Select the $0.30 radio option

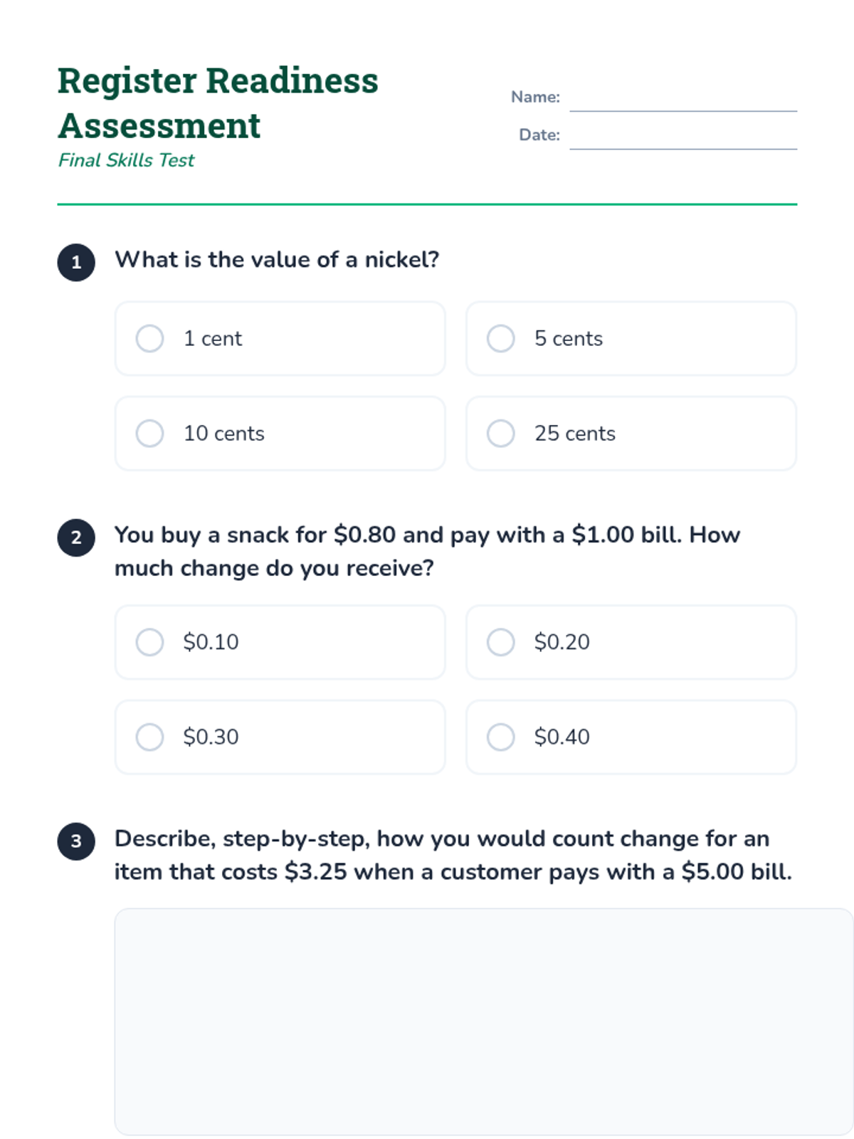coord(150,737)
